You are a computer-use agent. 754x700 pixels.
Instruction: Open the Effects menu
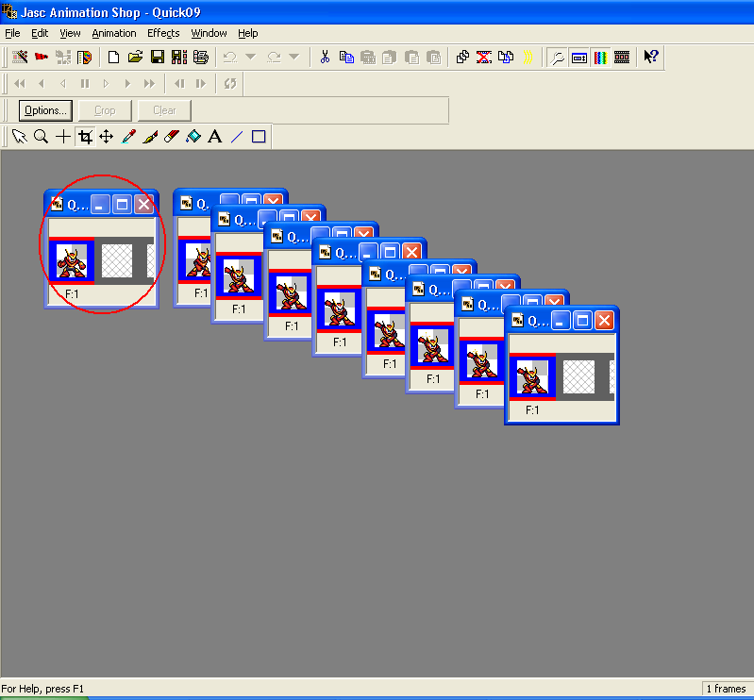coord(163,33)
